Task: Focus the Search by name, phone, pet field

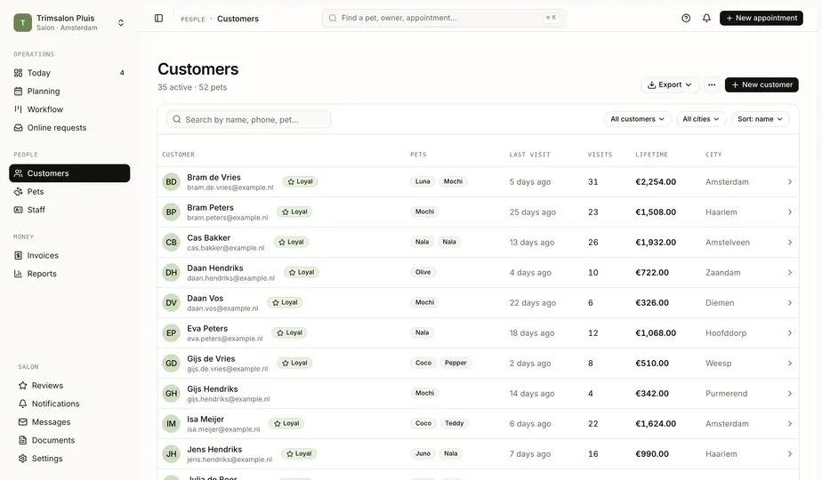Action: tap(248, 119)
